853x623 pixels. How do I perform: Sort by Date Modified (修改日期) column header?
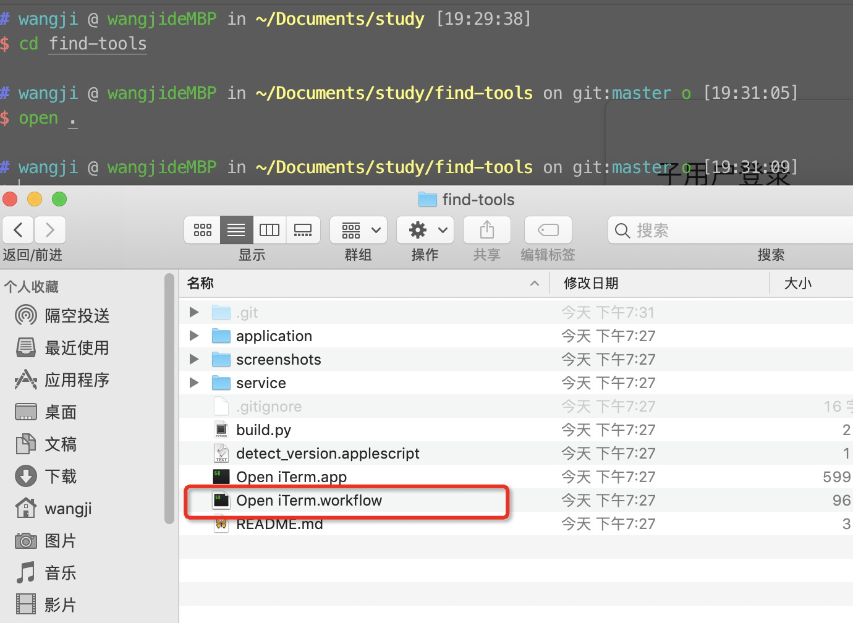point(660,283)
